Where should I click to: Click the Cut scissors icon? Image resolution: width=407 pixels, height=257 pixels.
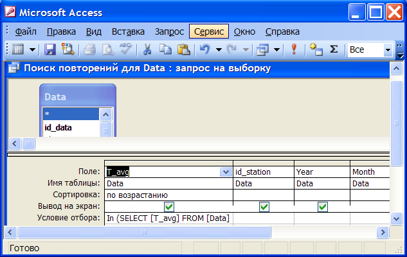[147, 49]
